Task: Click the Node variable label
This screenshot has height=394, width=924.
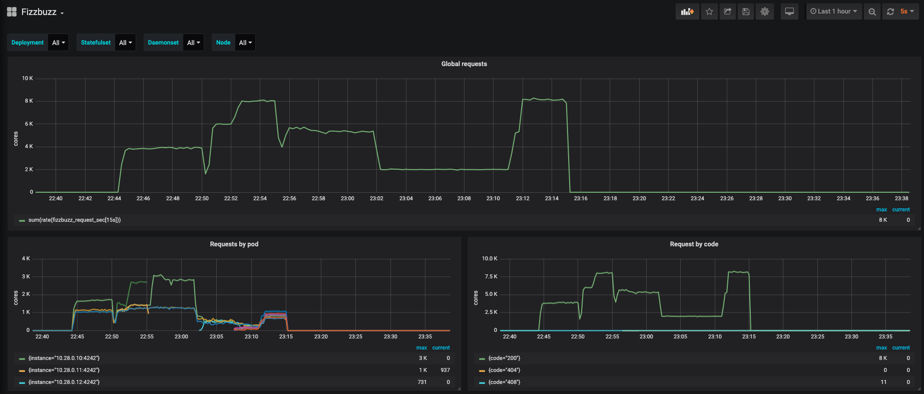Action: coord(223,43)
